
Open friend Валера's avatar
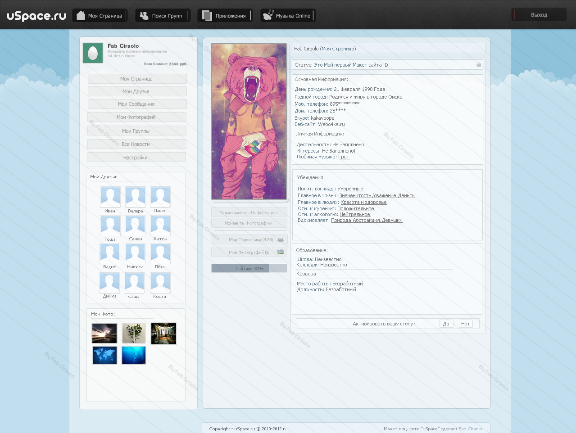[136, 197]
